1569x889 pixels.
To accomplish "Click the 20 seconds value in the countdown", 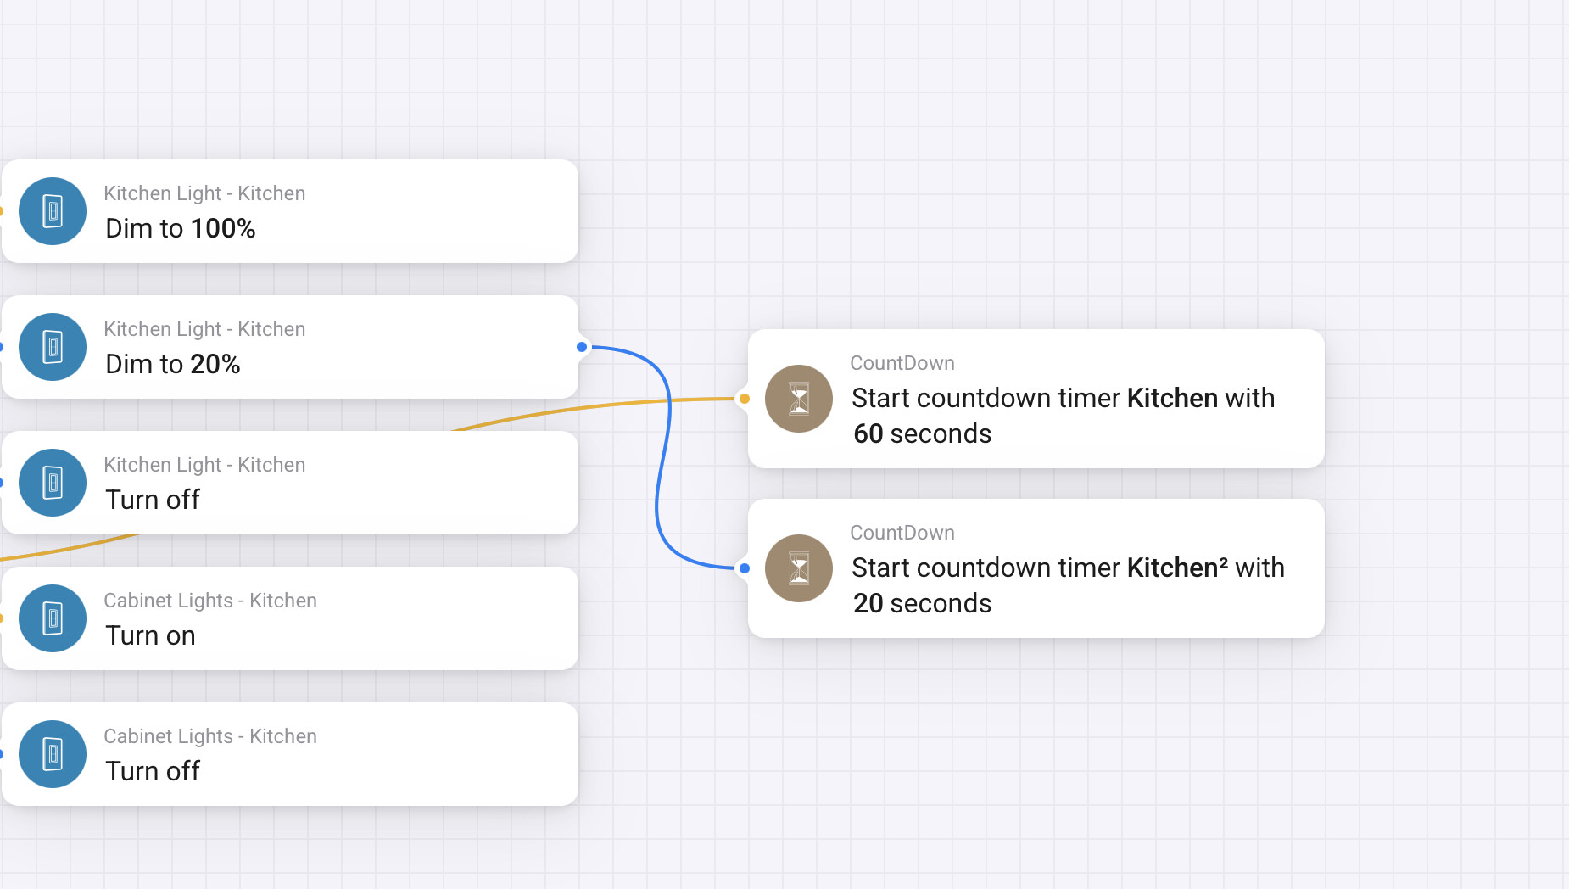I will 922,603.
